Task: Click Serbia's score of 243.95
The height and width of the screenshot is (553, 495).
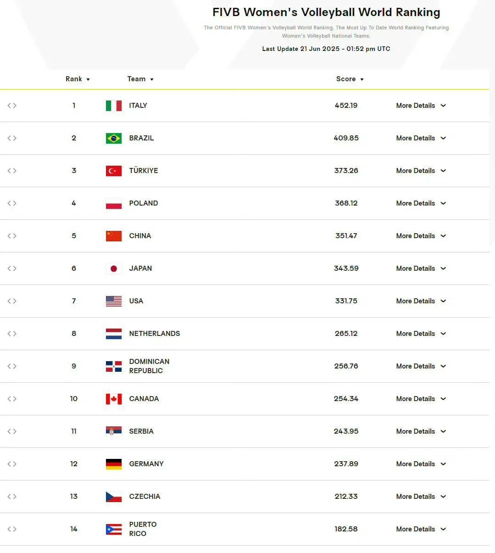Action: [346, 431]
